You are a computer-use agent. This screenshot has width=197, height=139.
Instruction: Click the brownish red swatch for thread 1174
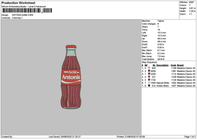(149, 74)
